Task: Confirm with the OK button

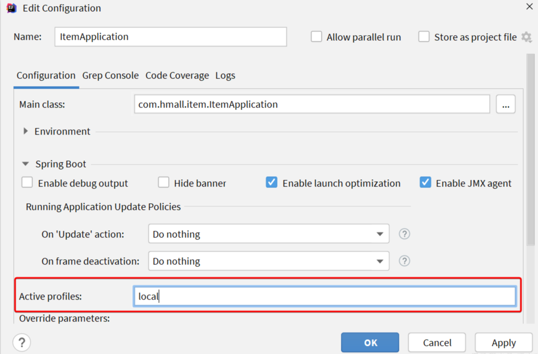Action: click(370, 342)
